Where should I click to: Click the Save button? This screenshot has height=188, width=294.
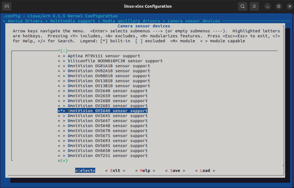175,171
